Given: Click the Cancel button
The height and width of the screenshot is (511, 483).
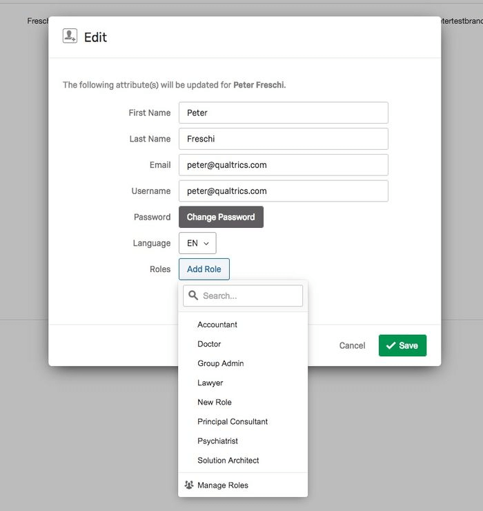Looking at the screenshot, I should (x=352, y=345).
